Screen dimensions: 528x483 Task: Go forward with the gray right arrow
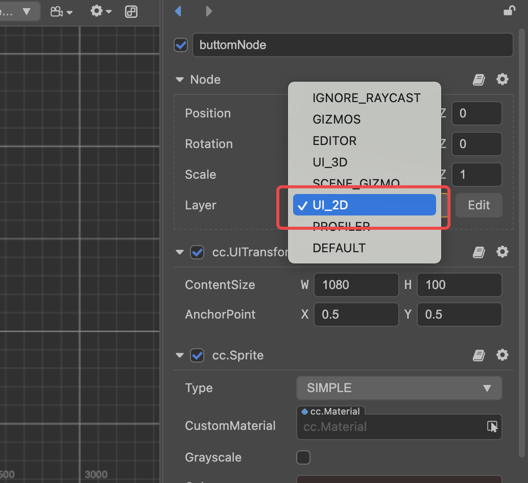209,11
